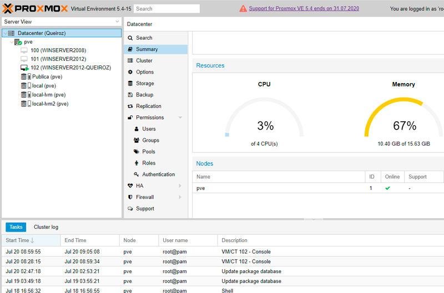444x293 pixels.
Task: Select task started Jul 20 02:47:18
Action: [x=223, y=271]
